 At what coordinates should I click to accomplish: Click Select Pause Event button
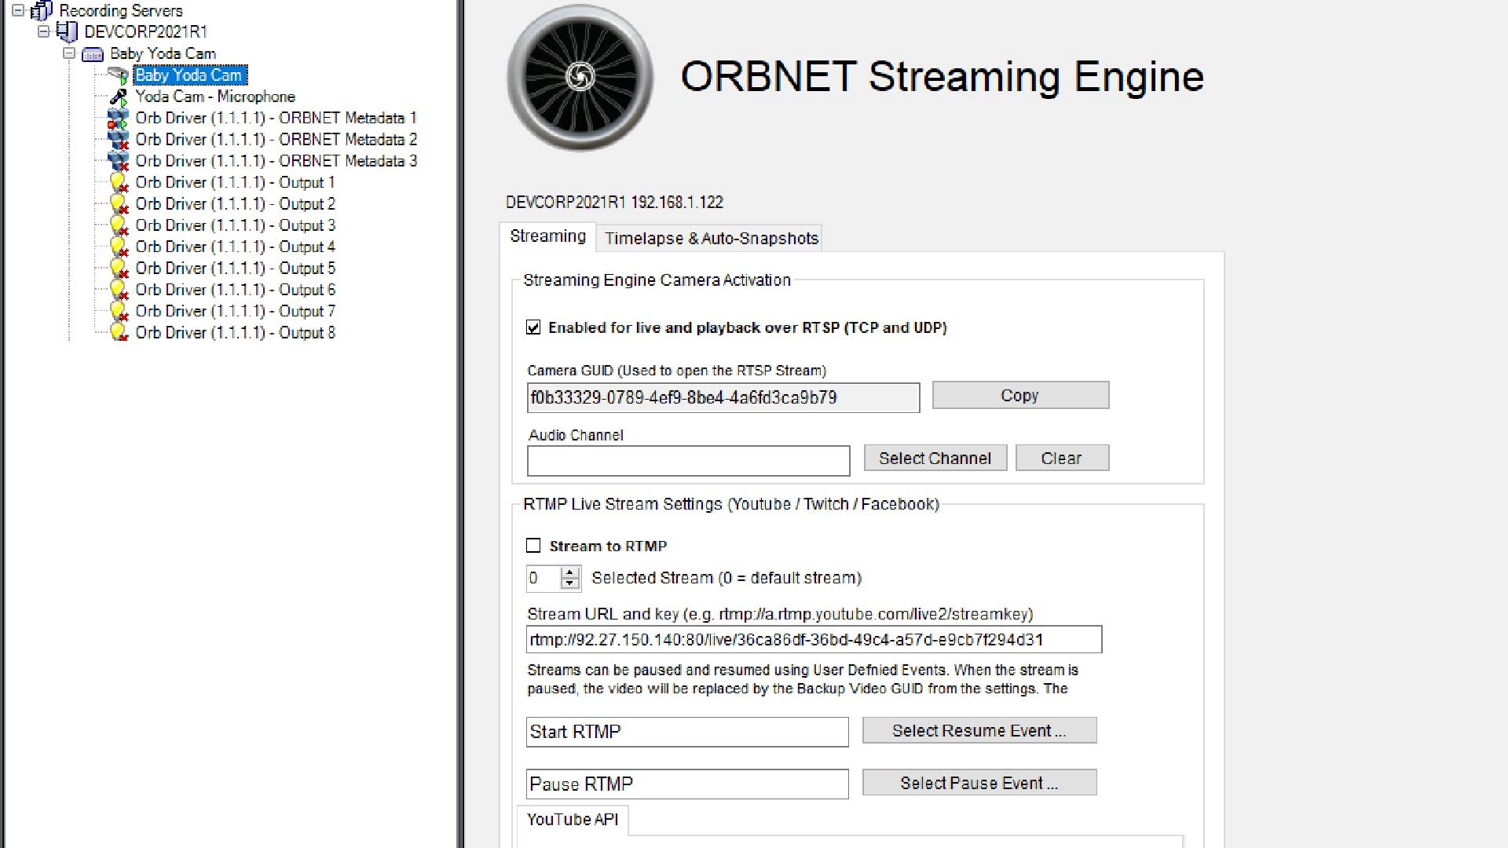(979, 784)
